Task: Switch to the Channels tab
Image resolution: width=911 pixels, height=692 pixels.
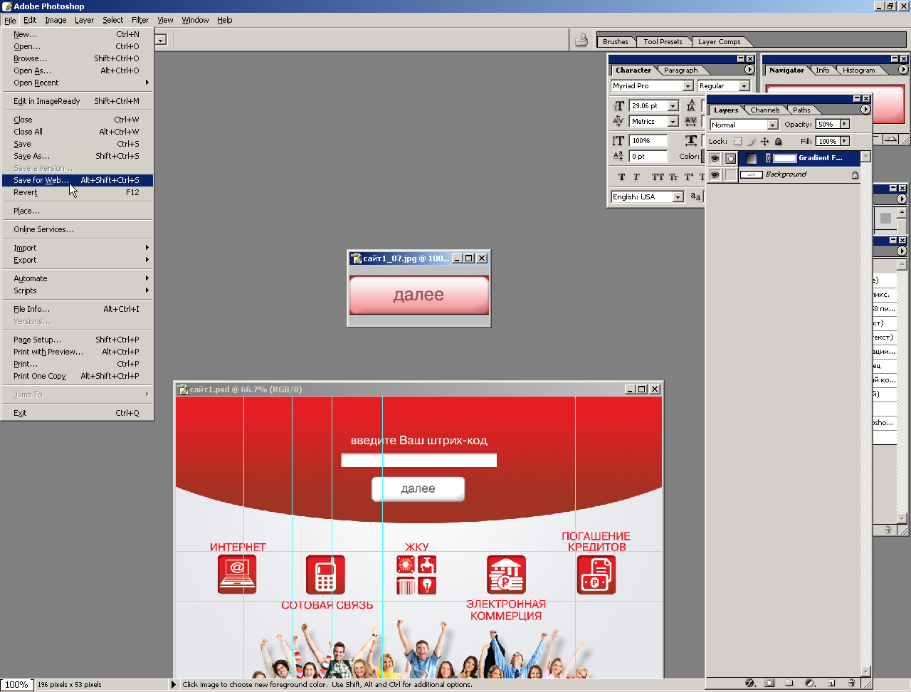Action: (765, 110)
